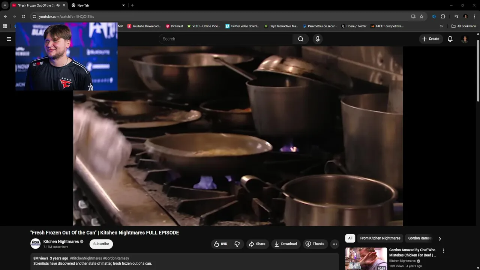Image resolution: width=480 pixels, height=270 pixels.
Task: Click the #KitchenNightmares hashtag
Action: point(86,258)
